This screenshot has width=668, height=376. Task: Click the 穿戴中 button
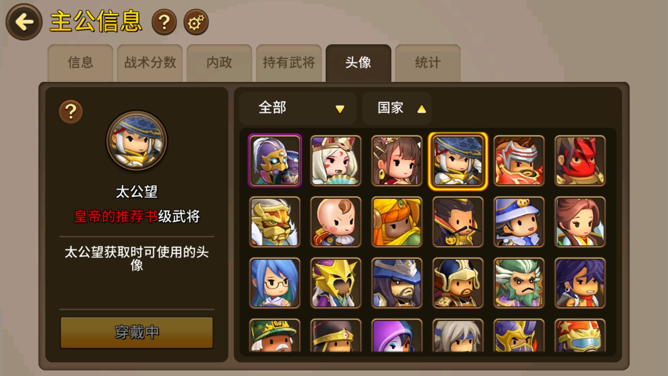[x=137, y=332]
